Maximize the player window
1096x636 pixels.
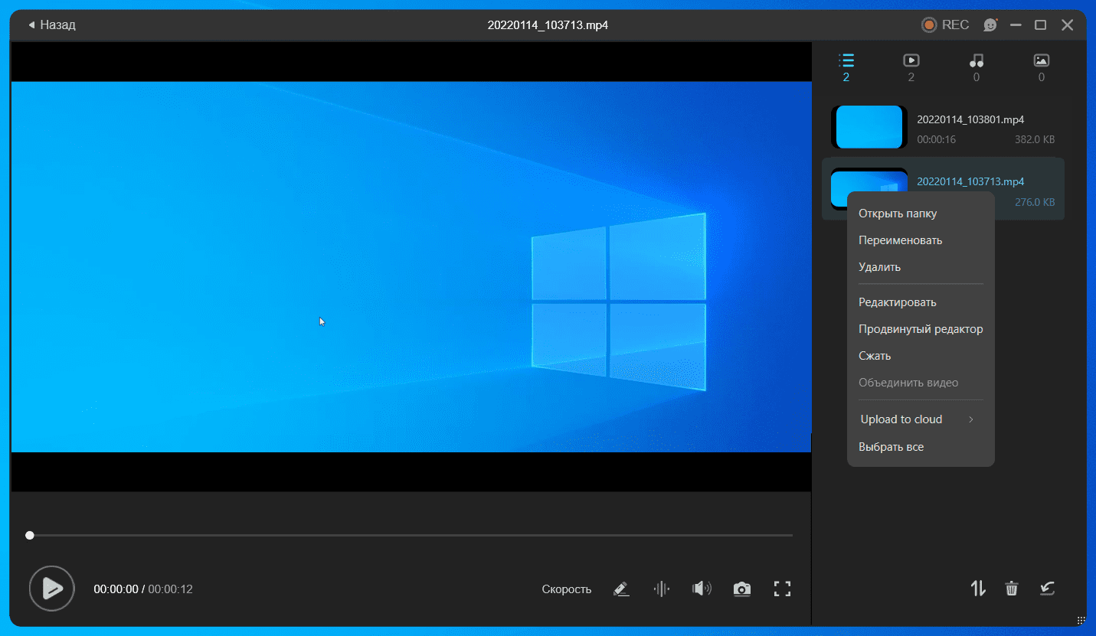coord(1040,25)
